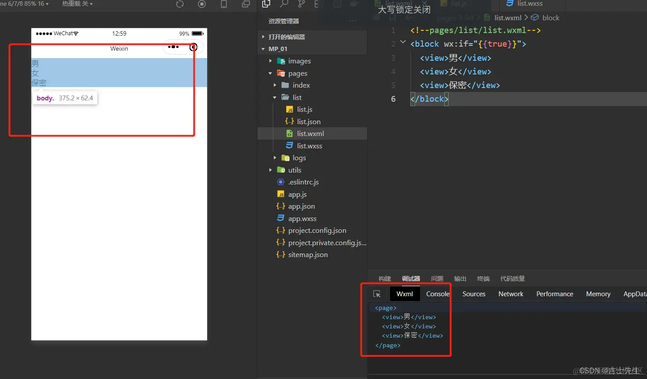The height and width of the screenshot is (379, 647).
Task: Switch to the 终端 panel tab
Action: point(483,279)
